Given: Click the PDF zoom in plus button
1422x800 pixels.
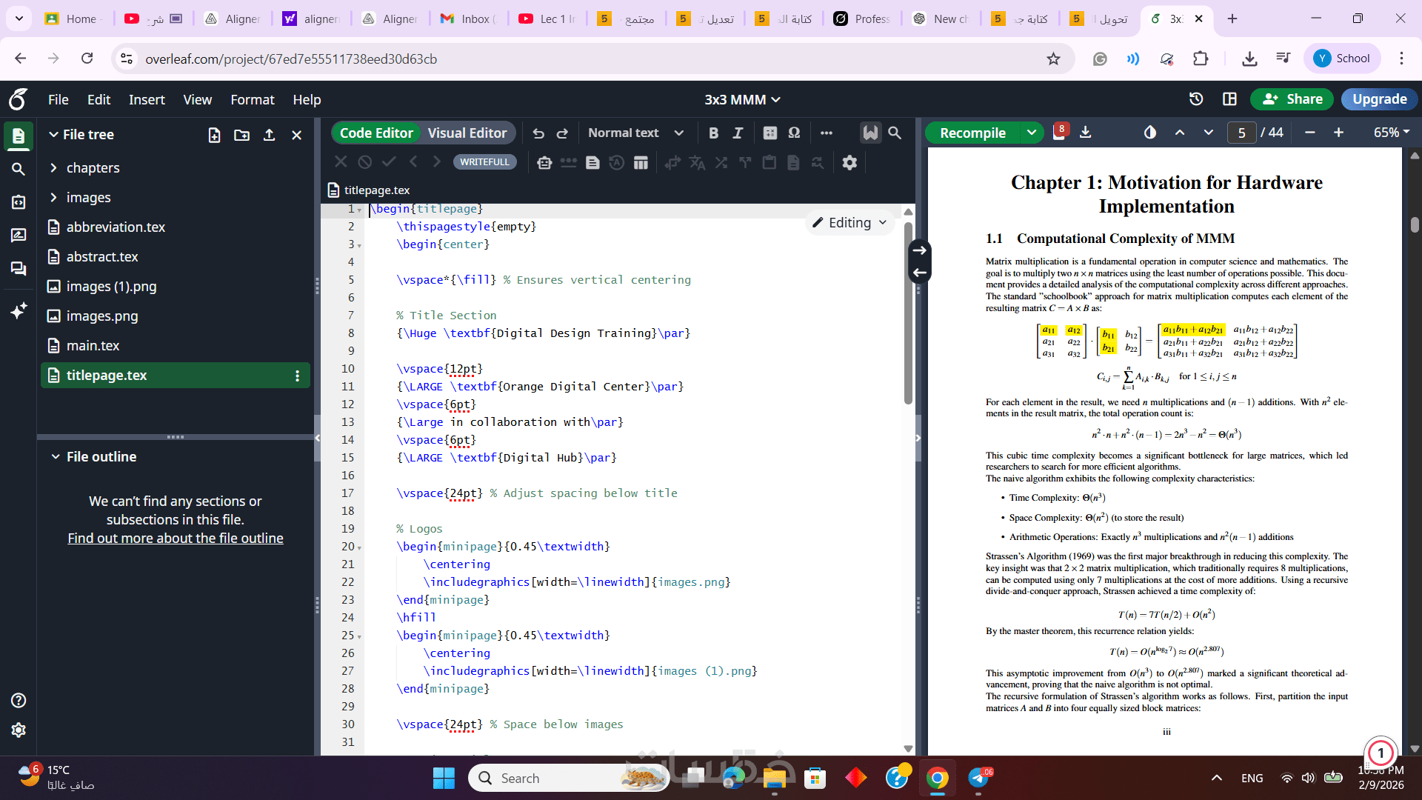Looking at the screenshot, I should pos(1338,133).
